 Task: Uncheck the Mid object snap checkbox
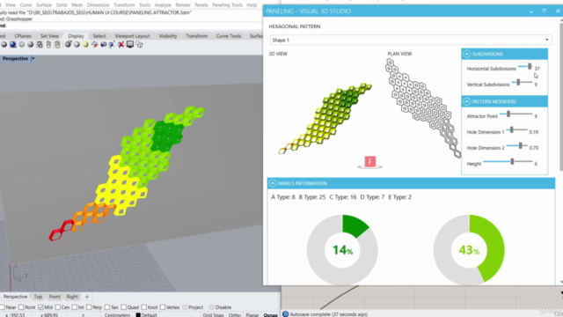click(x=40, y=307)
